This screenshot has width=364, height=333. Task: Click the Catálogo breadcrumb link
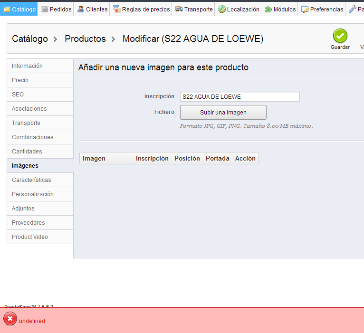point(30,39)
